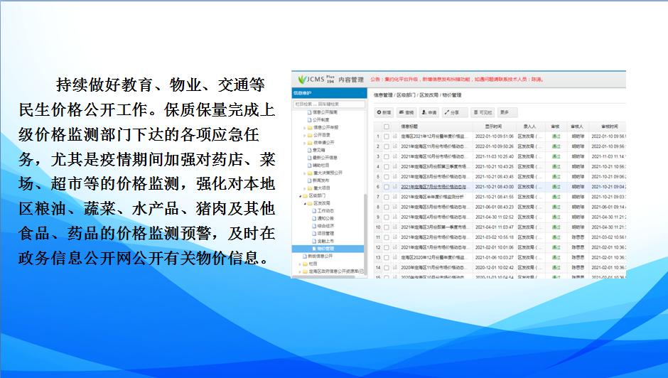Expand the 信息公开年报 tree folder

tap(305, 127)
